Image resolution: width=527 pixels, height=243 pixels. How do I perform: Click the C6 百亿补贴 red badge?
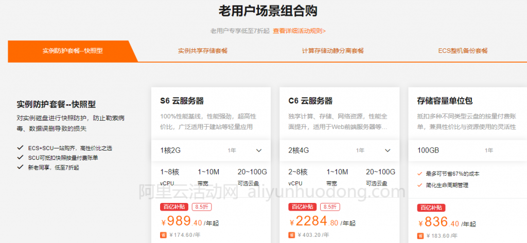click(x=303, y=207)
